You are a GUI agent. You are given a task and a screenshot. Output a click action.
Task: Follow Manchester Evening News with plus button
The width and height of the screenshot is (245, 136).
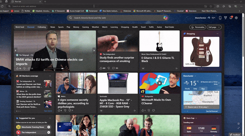tap(49, 127)
